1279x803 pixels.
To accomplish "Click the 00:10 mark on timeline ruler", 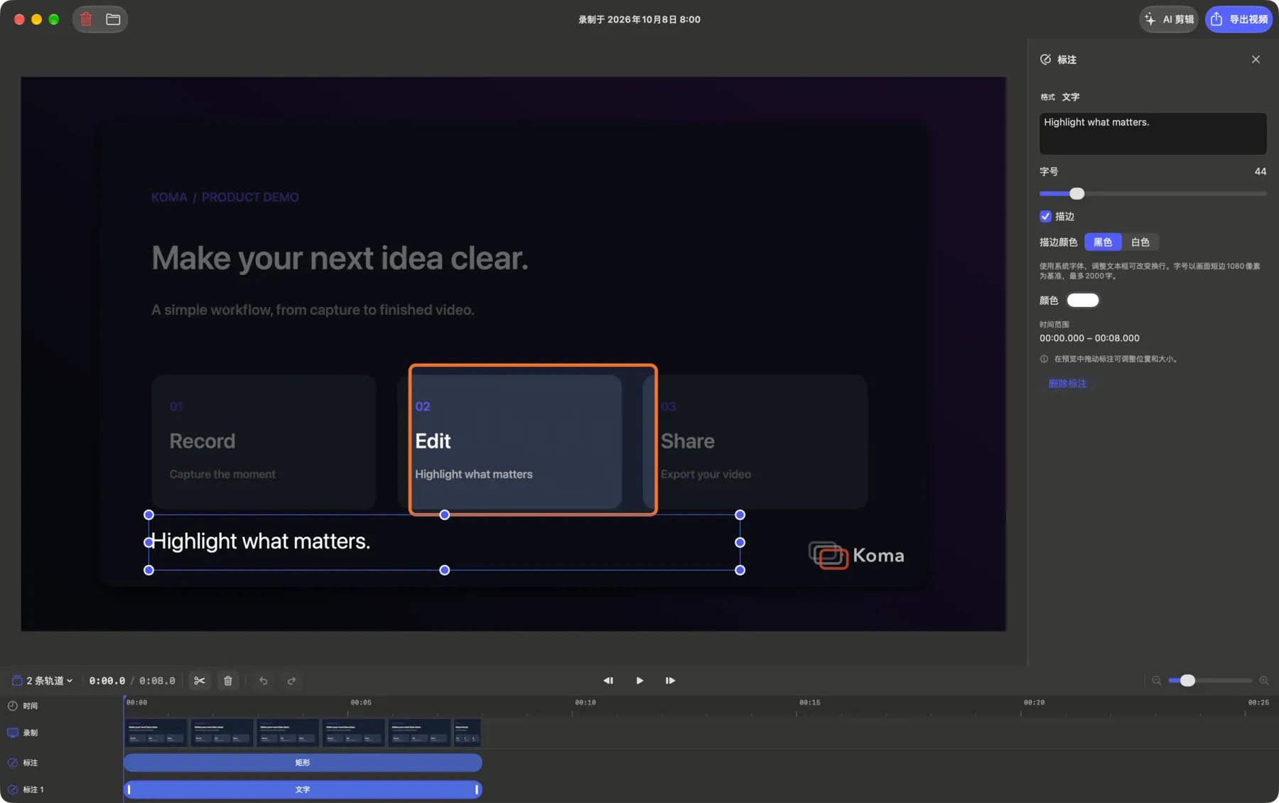I will pos(585,702).
